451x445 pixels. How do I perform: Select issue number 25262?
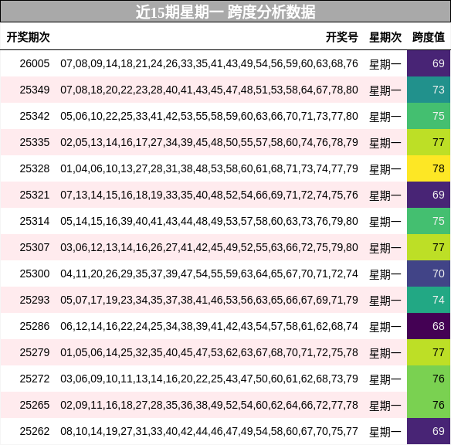pyautogui.click(x=35, y=431)
